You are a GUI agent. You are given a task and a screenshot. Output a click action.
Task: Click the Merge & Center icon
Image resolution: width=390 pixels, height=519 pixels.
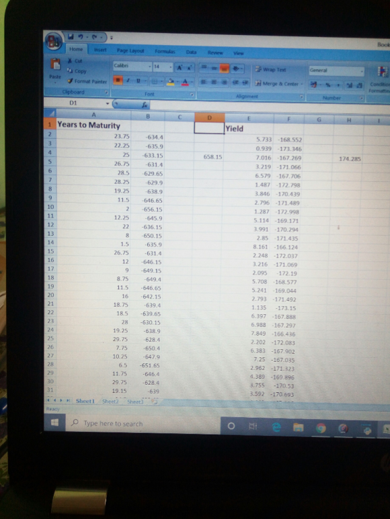pyautogui.click(x=258, y=83)
